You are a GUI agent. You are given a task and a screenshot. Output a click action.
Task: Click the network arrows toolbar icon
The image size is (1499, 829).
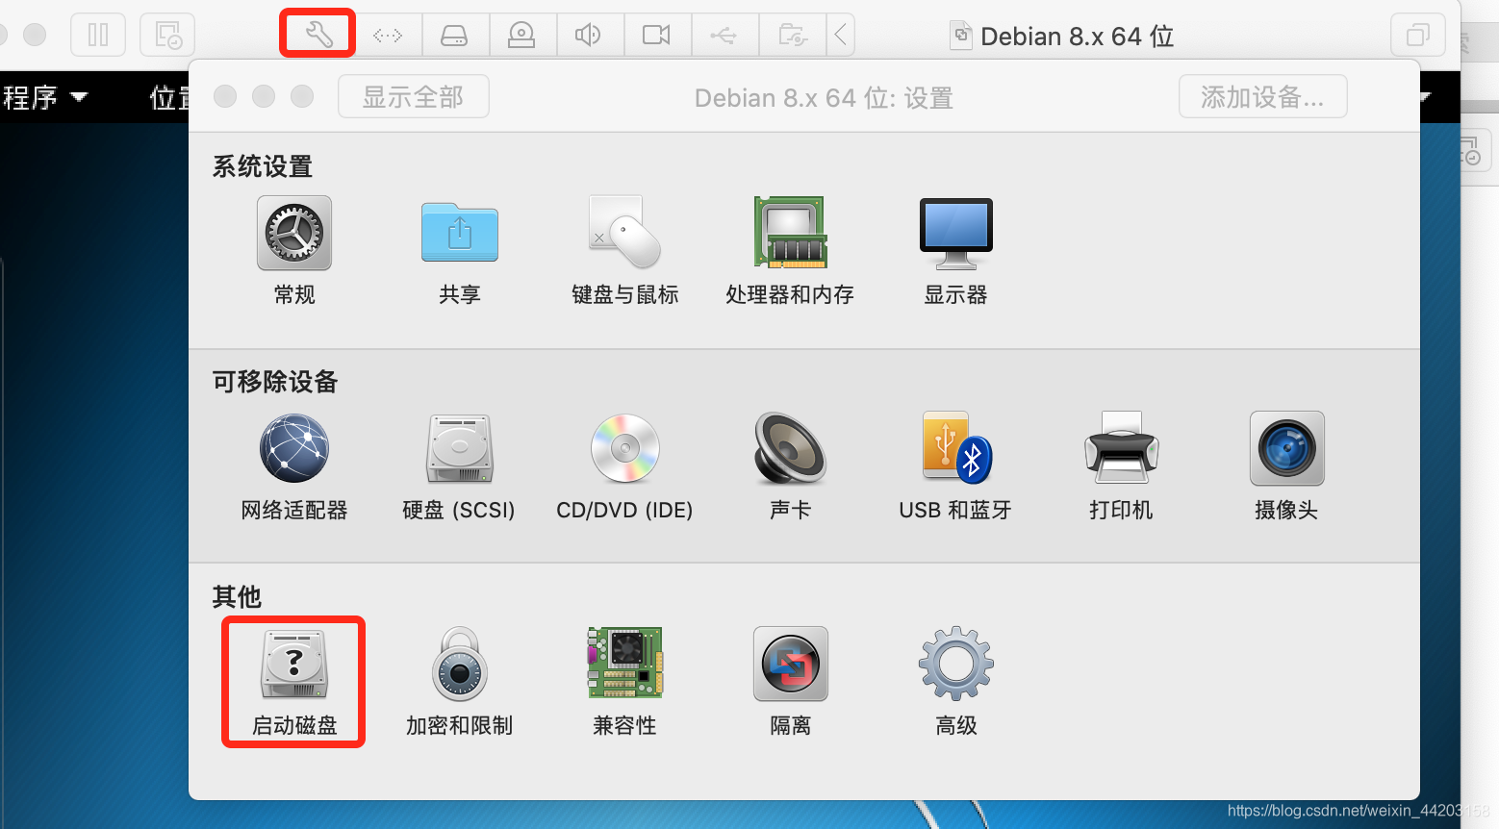pyautogui.click(x=388, y=36)
